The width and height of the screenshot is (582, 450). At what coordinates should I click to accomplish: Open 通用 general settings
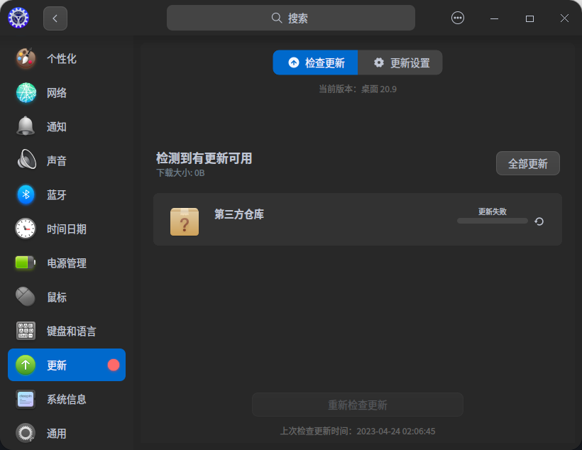coord(66,433)
